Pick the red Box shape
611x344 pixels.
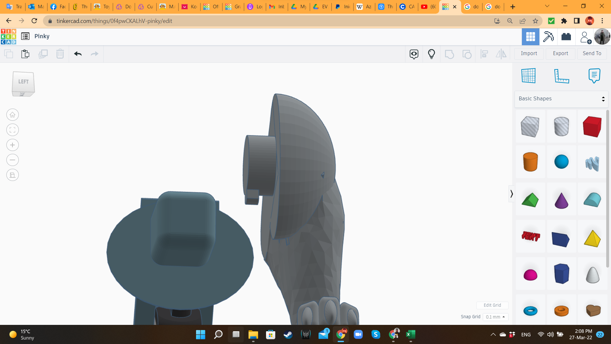[592, 126]
